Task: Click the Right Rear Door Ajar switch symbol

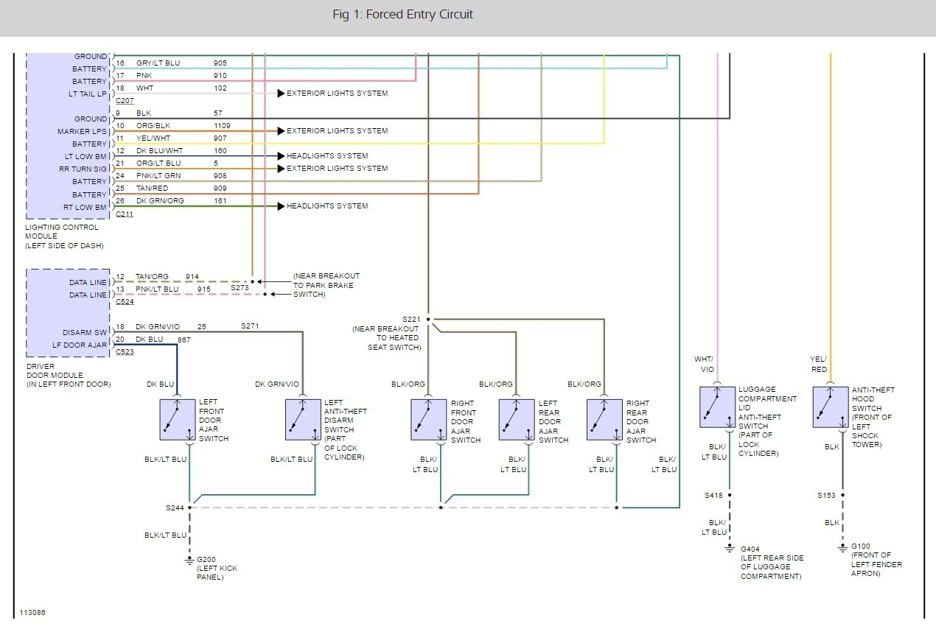Action: (x=604, y=420)
